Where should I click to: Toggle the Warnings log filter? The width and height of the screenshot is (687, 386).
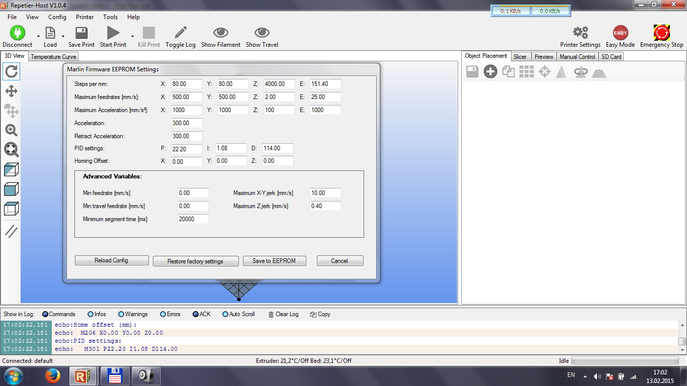133,314
